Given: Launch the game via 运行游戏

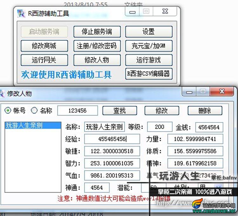Looking at the screenshot, I should tap(149, 60).
